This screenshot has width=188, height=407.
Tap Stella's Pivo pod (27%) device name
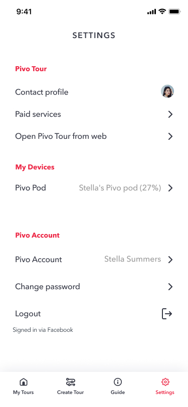point(120,187)
